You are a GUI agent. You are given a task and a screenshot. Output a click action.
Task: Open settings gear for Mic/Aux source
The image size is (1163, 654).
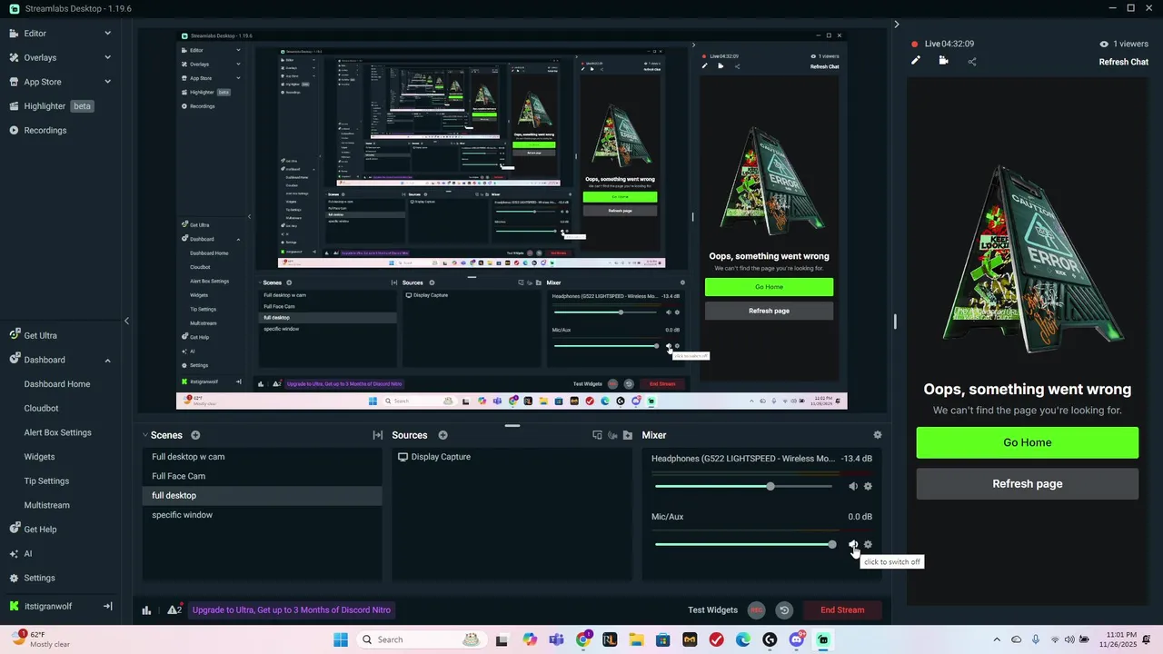click(868, 545)
